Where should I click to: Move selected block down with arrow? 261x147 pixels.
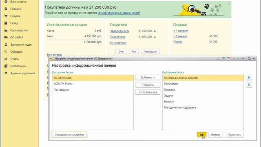pyautogui.click(x=249, y=85)
